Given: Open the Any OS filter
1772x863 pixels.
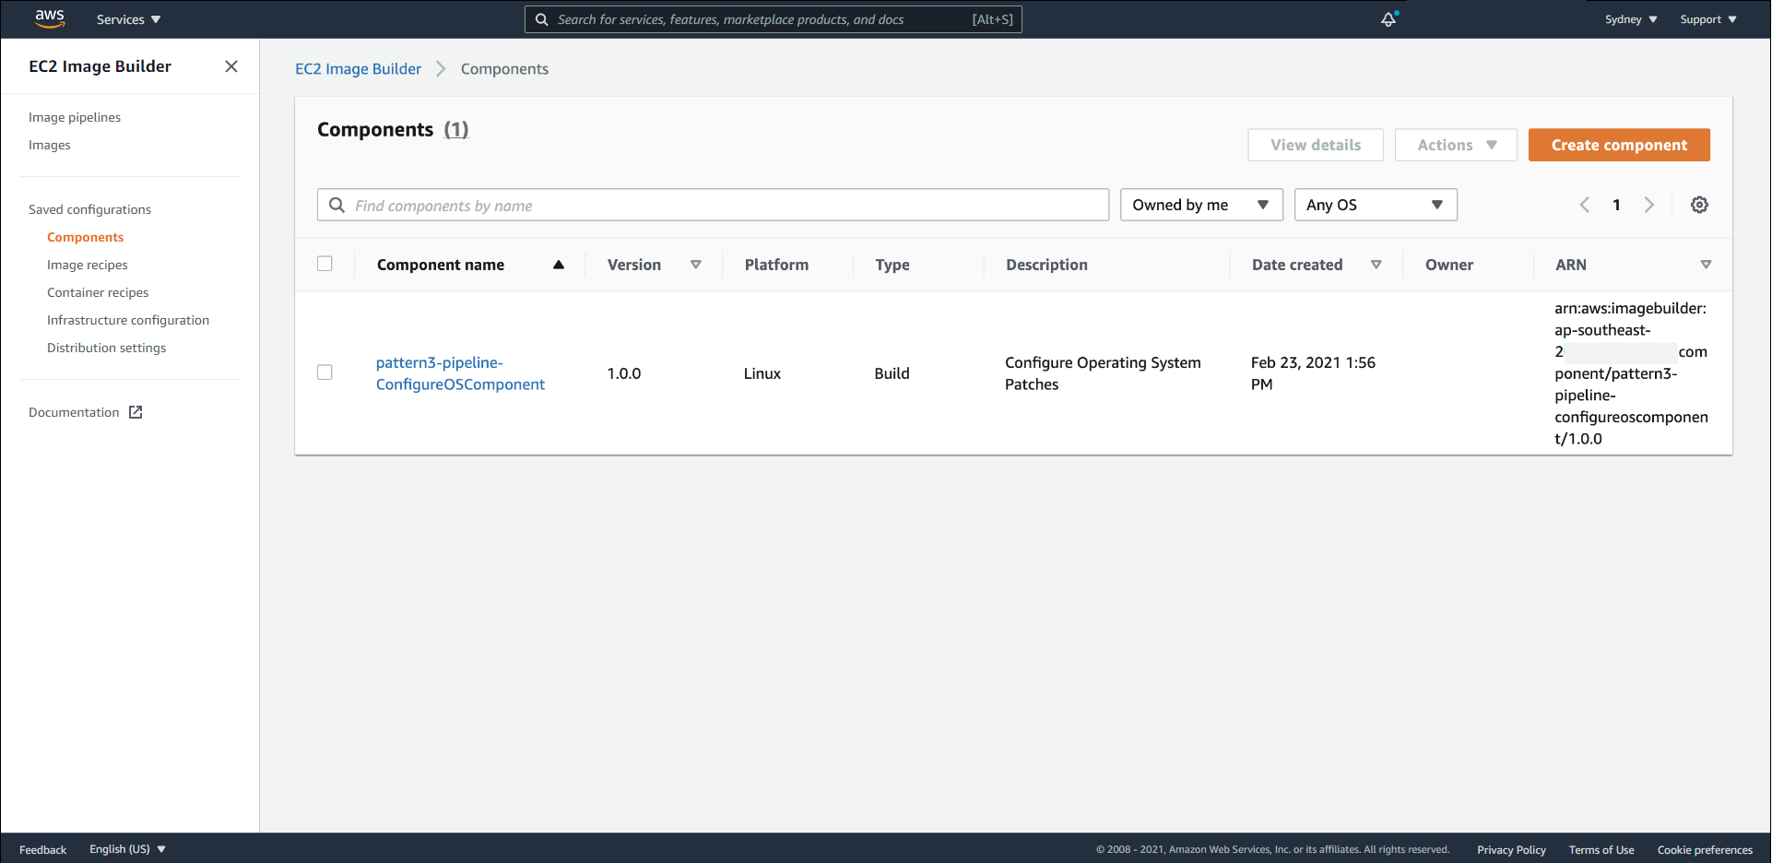Looking at the screenshot, I should pos(1376,205).
